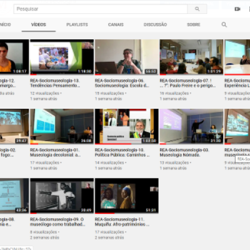The image size is (250, 250).
Task: Click the search magnifier button beside Pesquisar
Action: 197,9
